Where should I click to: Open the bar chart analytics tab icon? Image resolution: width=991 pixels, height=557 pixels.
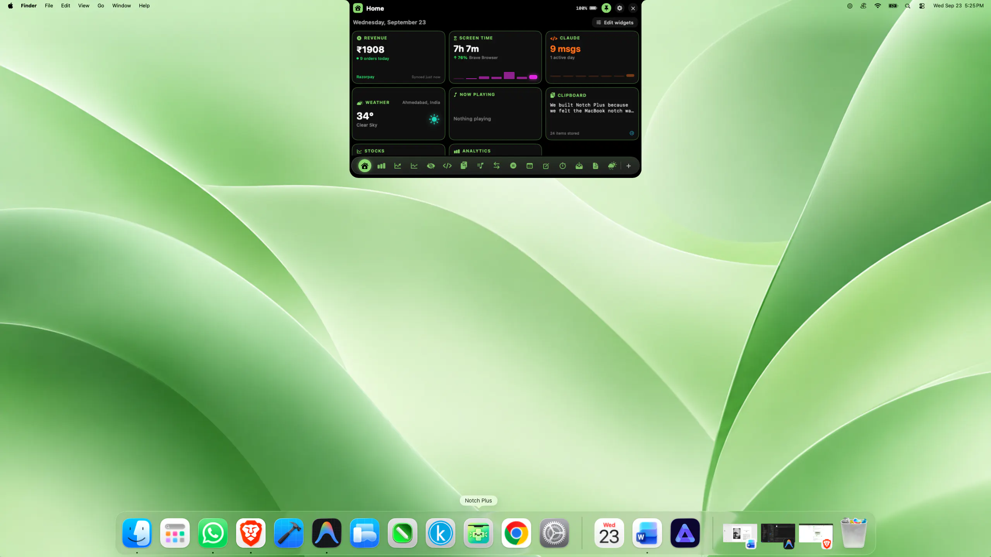click(381, 166)
